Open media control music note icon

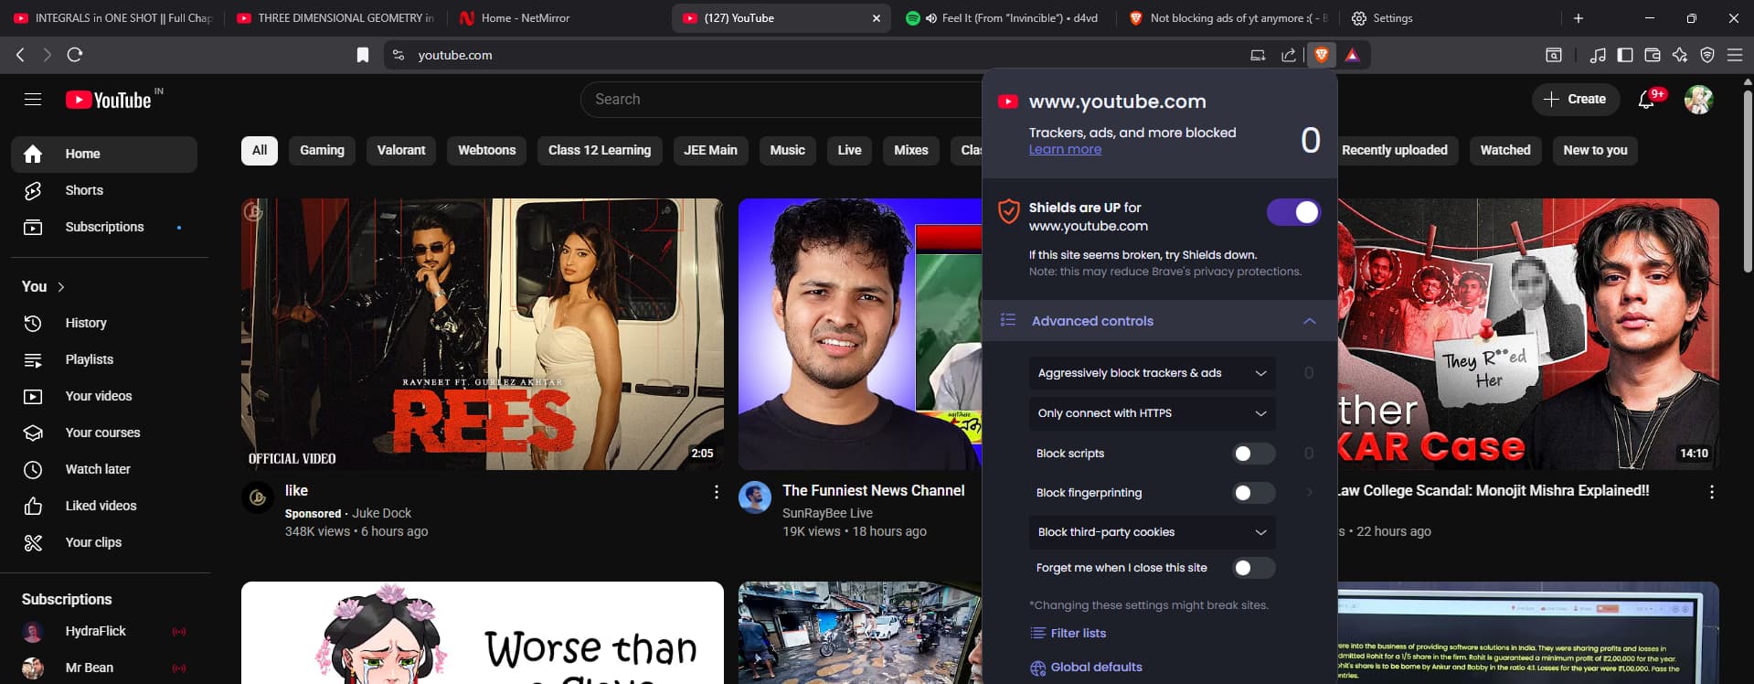[1598, 55]
